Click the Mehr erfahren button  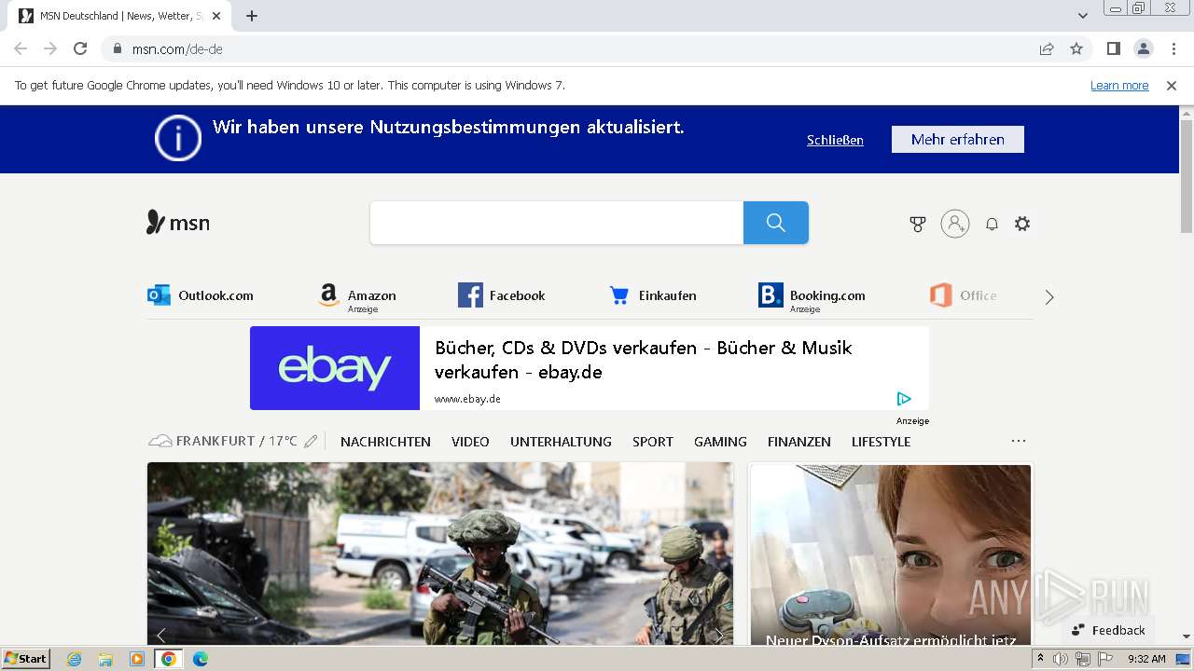(x=958, y=139)
